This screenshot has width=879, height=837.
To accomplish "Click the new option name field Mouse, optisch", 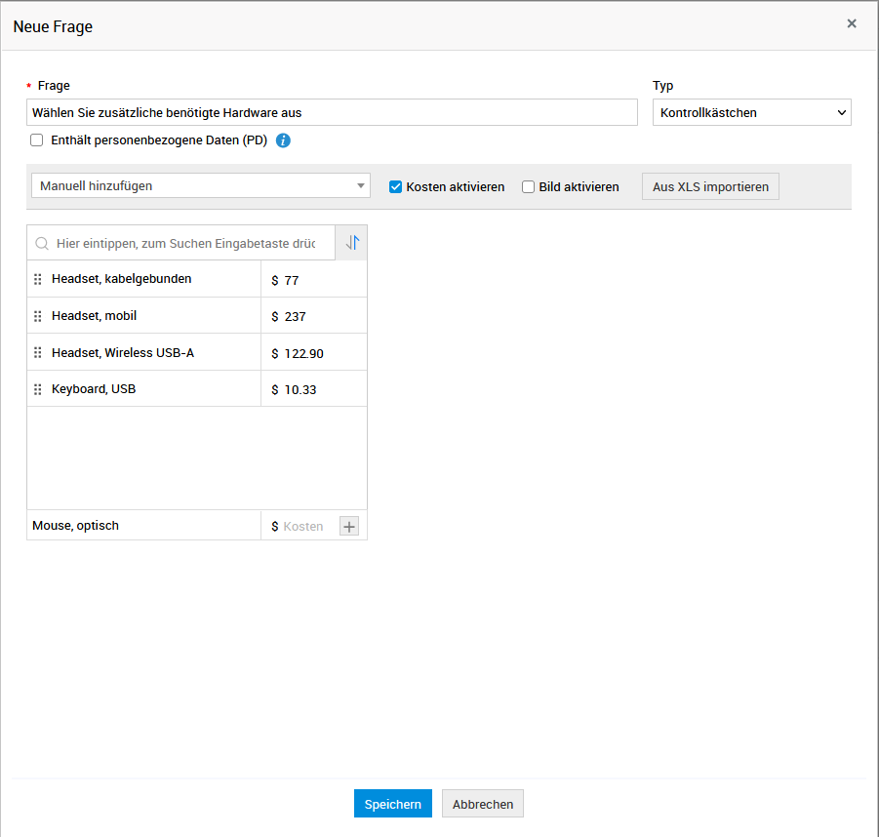I will [x=143, y=525].
